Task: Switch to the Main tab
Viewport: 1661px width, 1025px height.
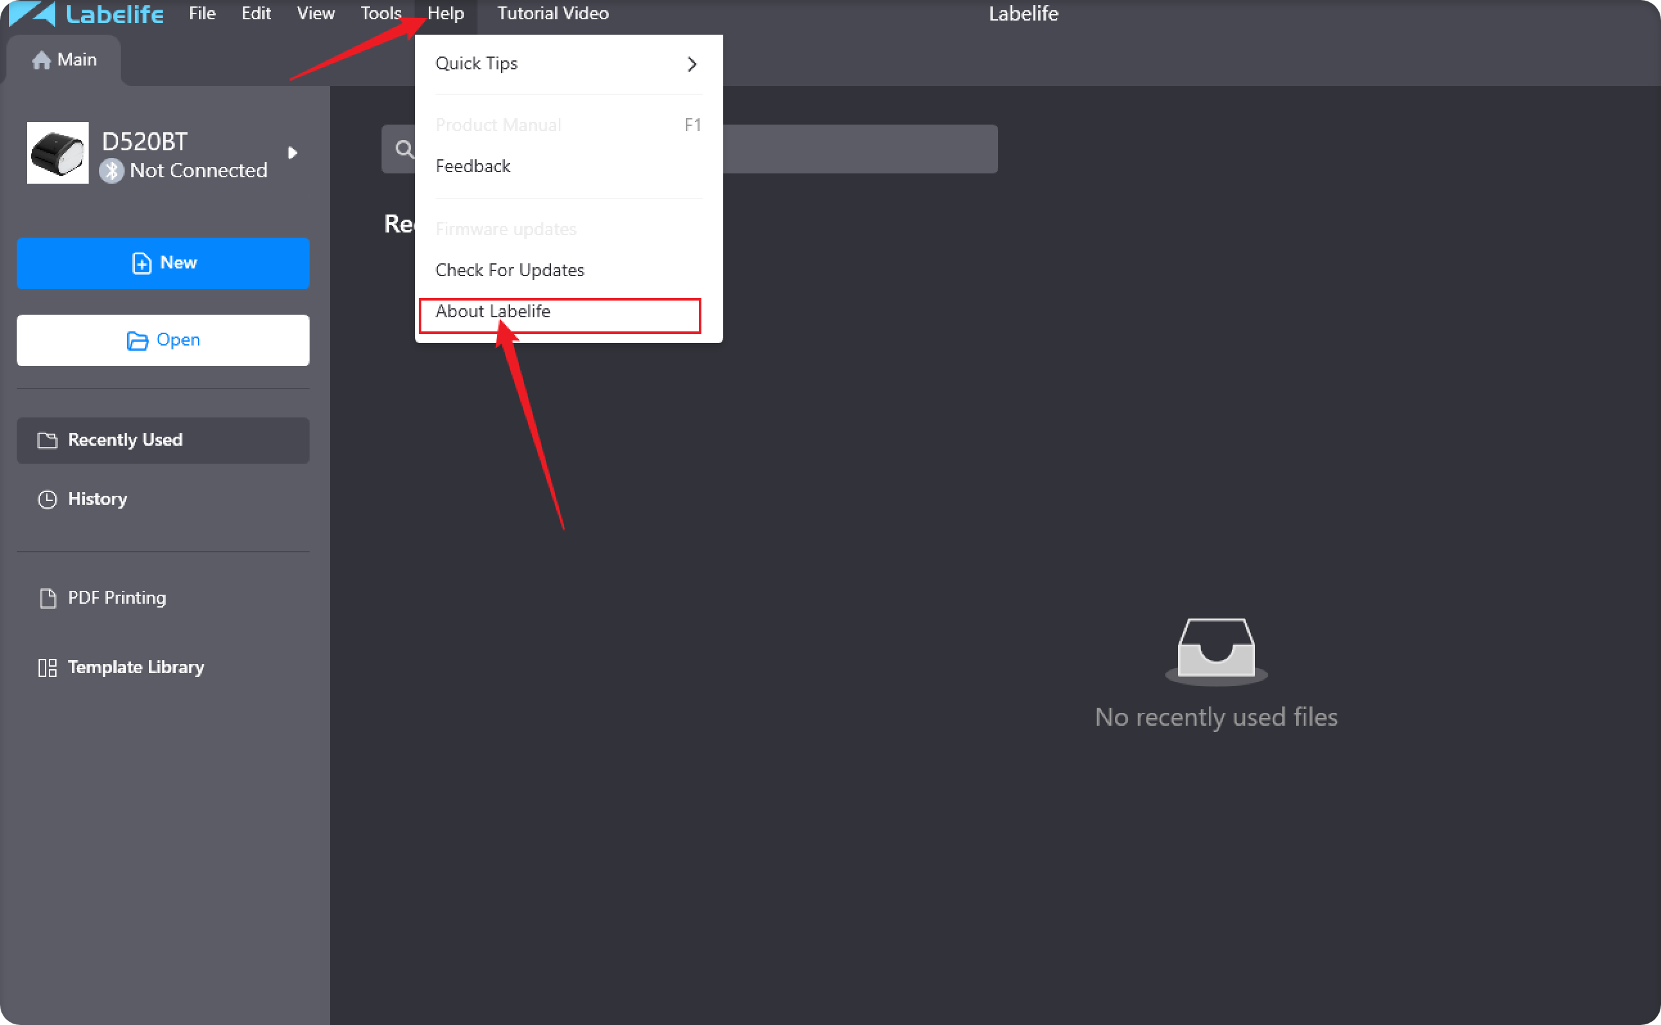Action: pyautogui.click(x=64, y=60)
